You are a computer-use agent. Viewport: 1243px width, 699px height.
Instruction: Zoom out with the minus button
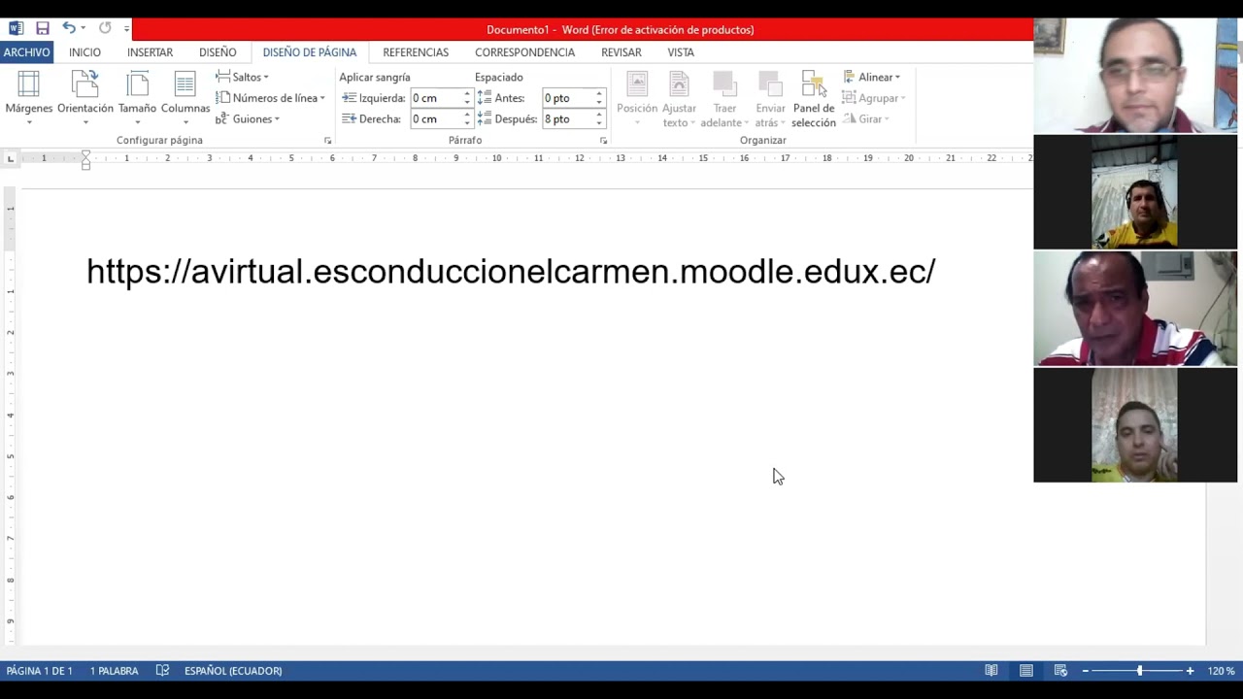pyautogui.click(x=1086, y=671)
